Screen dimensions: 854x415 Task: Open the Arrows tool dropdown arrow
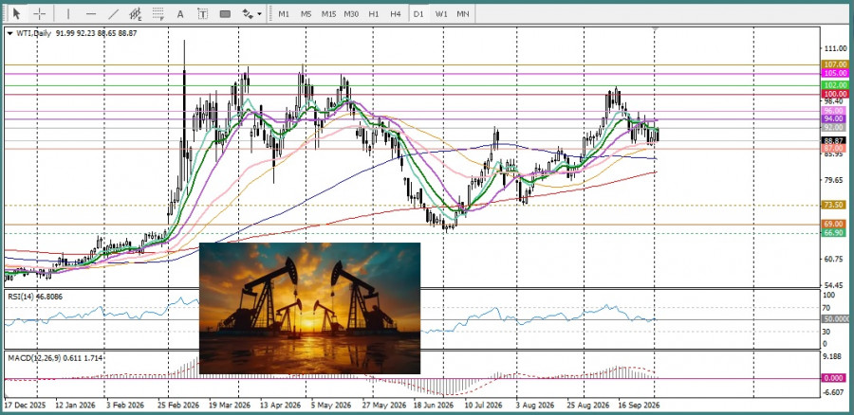click(259, 14)
